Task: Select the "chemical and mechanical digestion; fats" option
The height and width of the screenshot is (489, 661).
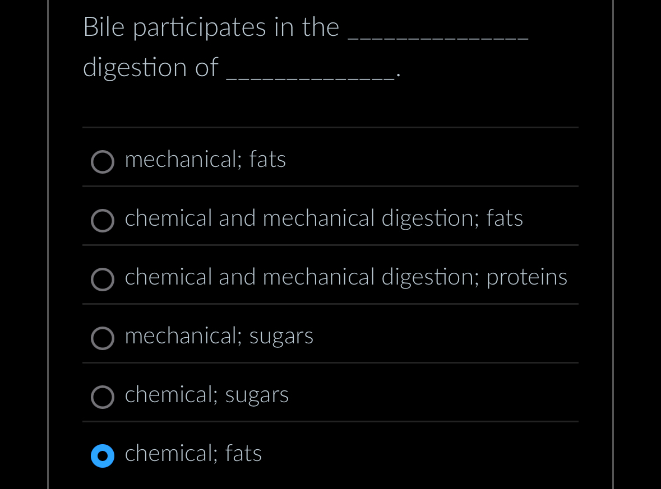Action: [103, 221]
